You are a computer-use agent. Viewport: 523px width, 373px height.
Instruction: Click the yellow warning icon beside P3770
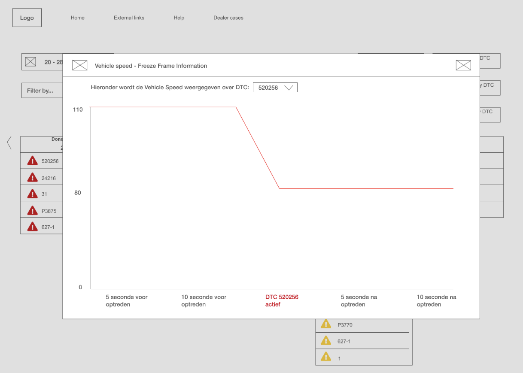point(326,324)
